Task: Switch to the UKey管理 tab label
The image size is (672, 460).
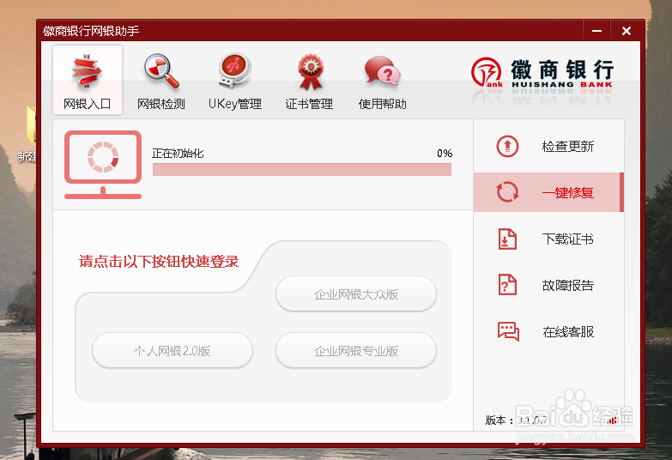Action: [235, 104]
